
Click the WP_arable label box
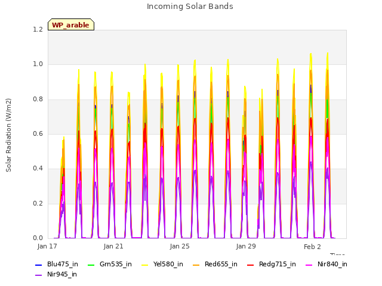tap(71, 24)
